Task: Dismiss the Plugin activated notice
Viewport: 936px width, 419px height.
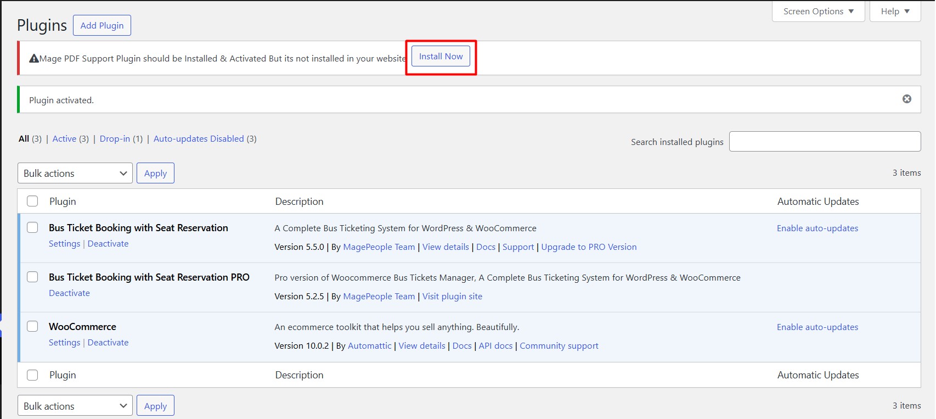Action: point(907,99)
